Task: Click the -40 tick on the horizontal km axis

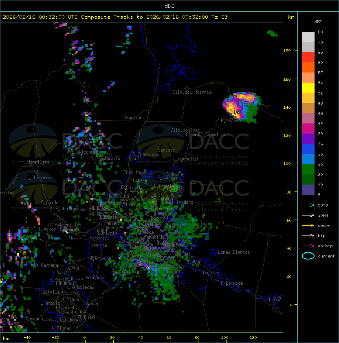Action: coord(27,338)
